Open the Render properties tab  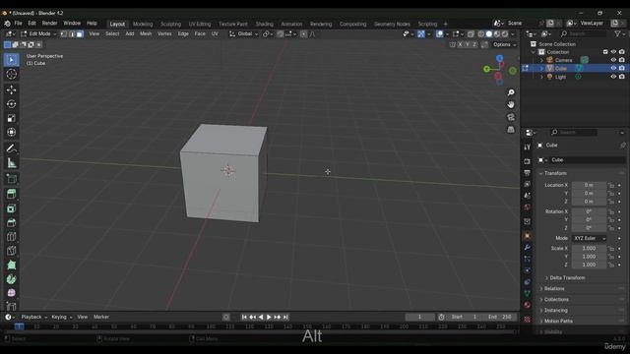(528, 161)
